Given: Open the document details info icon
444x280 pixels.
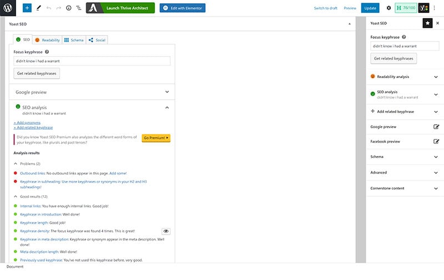Looking at the screenshot, I should (68, 8).
